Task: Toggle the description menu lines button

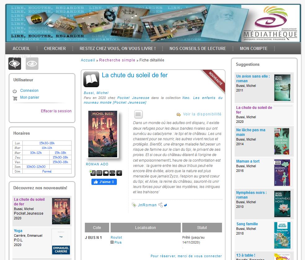Action: click(138, 114)
